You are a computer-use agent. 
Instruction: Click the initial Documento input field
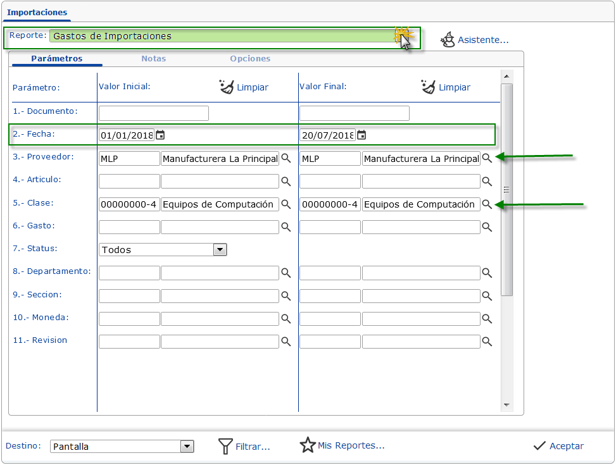pyautogui.click(x=154, y=113)
